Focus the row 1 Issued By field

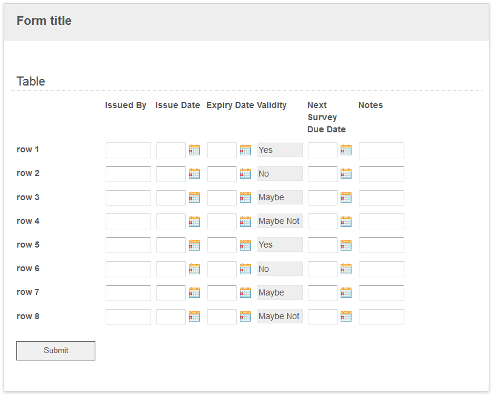128,150
